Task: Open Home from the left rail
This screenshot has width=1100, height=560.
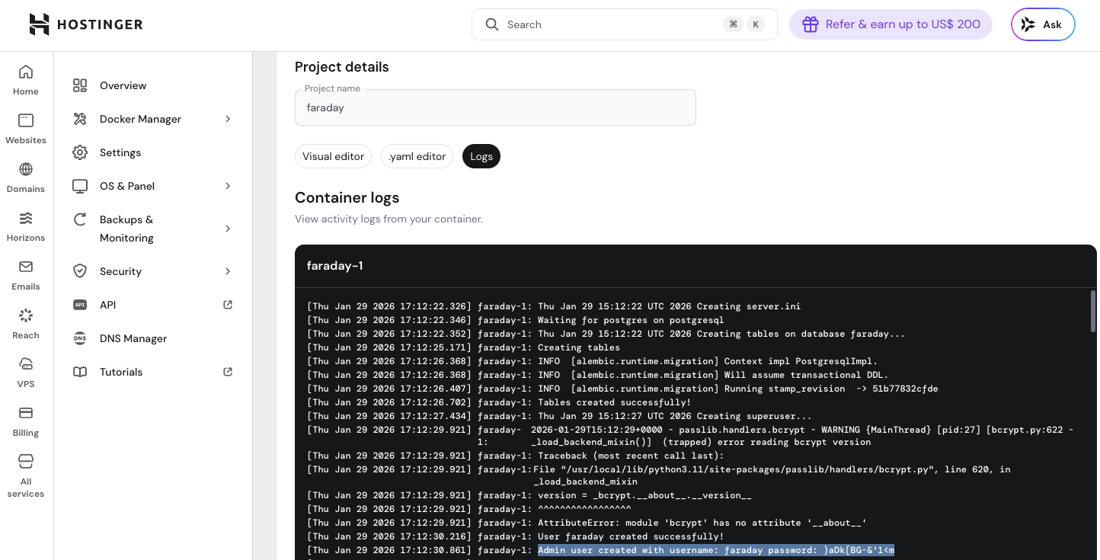Action: [26, 72]
